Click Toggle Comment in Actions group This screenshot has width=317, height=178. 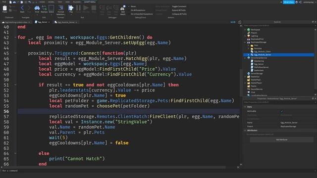(179, 6)
